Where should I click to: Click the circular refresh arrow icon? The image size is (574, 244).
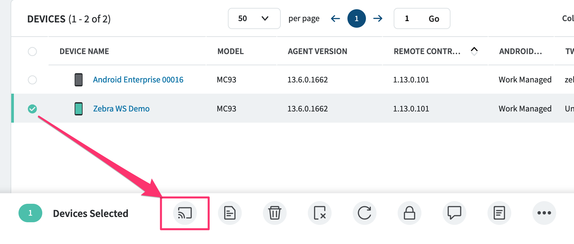point(364,213)
